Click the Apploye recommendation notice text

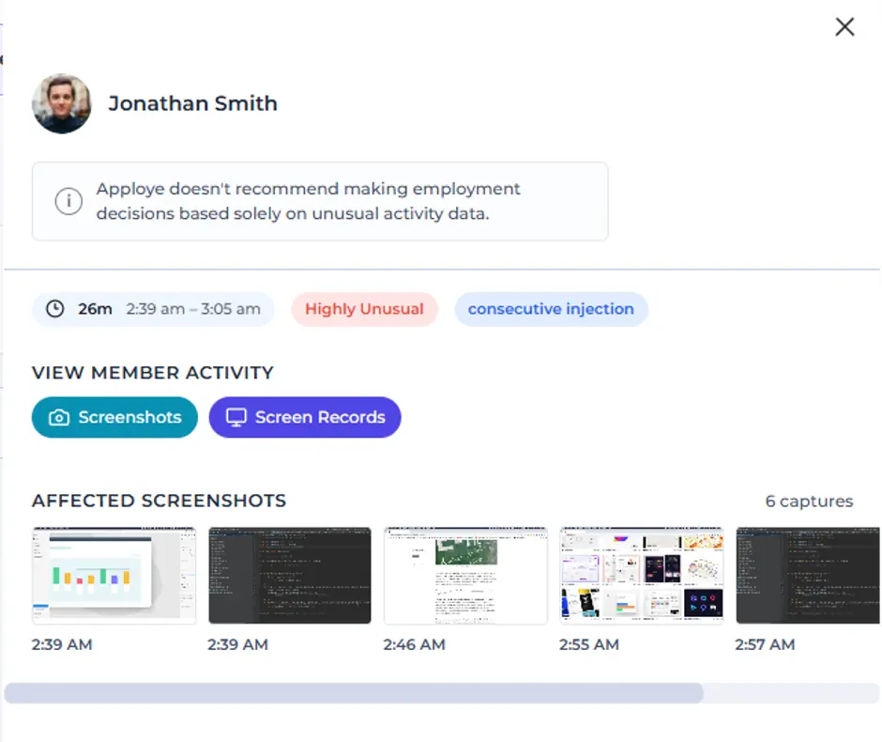click(x=308, y=201)
